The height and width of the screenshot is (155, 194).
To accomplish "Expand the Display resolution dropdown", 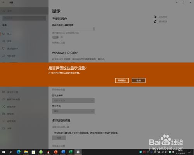I will [x=73, y=100].
